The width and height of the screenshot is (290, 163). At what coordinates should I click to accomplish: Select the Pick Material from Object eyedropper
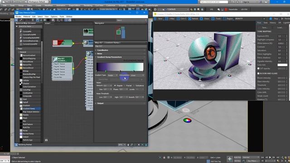coord(21,20)
